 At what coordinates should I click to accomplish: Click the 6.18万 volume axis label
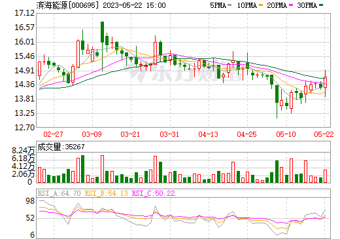click(24, 158)
